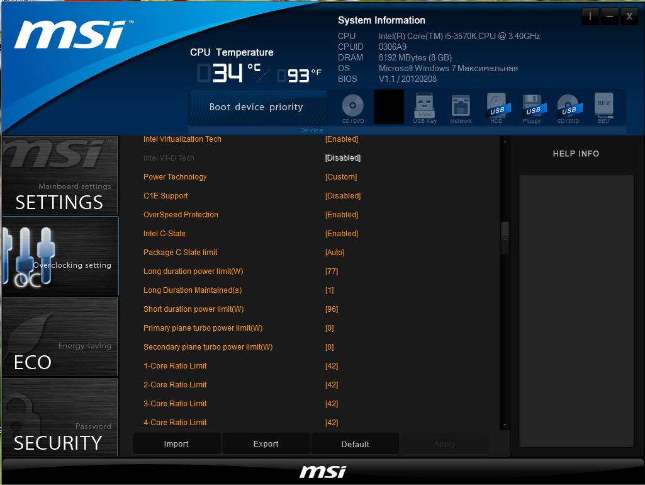Screen dimensions: 645x485
Task: Select the USB HDD boot device icon
Action: (x=496, y=106)
